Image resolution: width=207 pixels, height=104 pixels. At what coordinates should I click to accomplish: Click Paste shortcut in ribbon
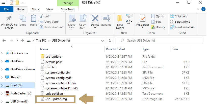51,27
